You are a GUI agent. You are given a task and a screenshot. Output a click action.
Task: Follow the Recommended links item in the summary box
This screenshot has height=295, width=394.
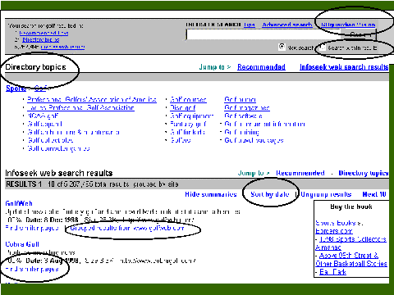pos(44,33)
